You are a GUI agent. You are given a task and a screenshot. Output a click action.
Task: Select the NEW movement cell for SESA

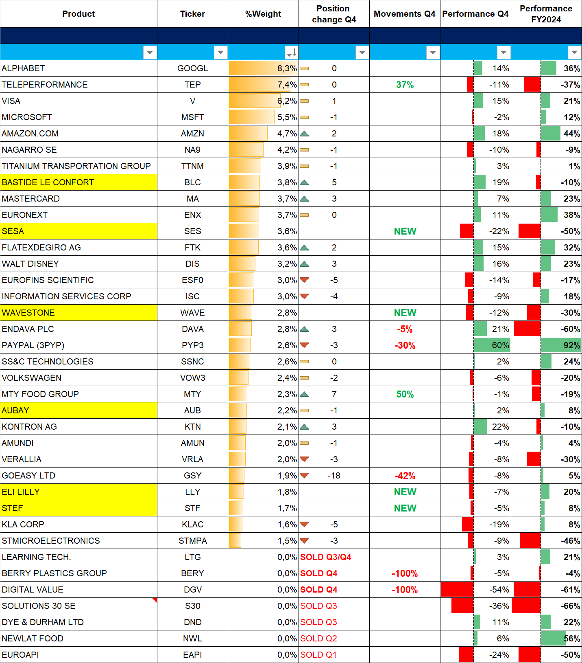pos(405,231)
